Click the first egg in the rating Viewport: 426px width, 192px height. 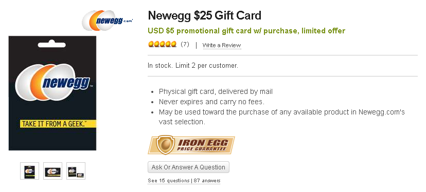point(151,44)
